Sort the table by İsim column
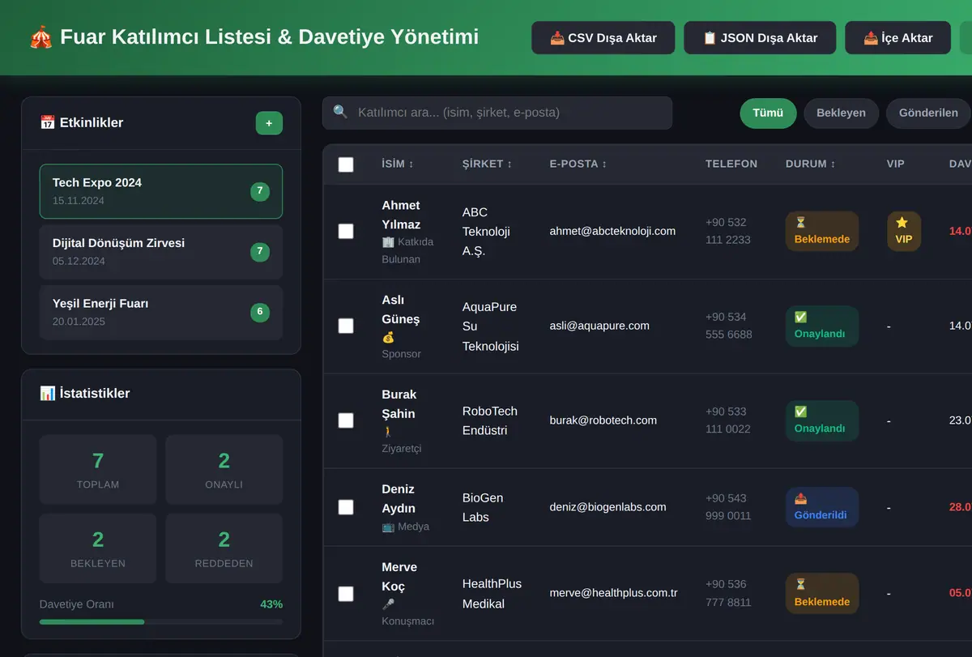 pos(398,164)
